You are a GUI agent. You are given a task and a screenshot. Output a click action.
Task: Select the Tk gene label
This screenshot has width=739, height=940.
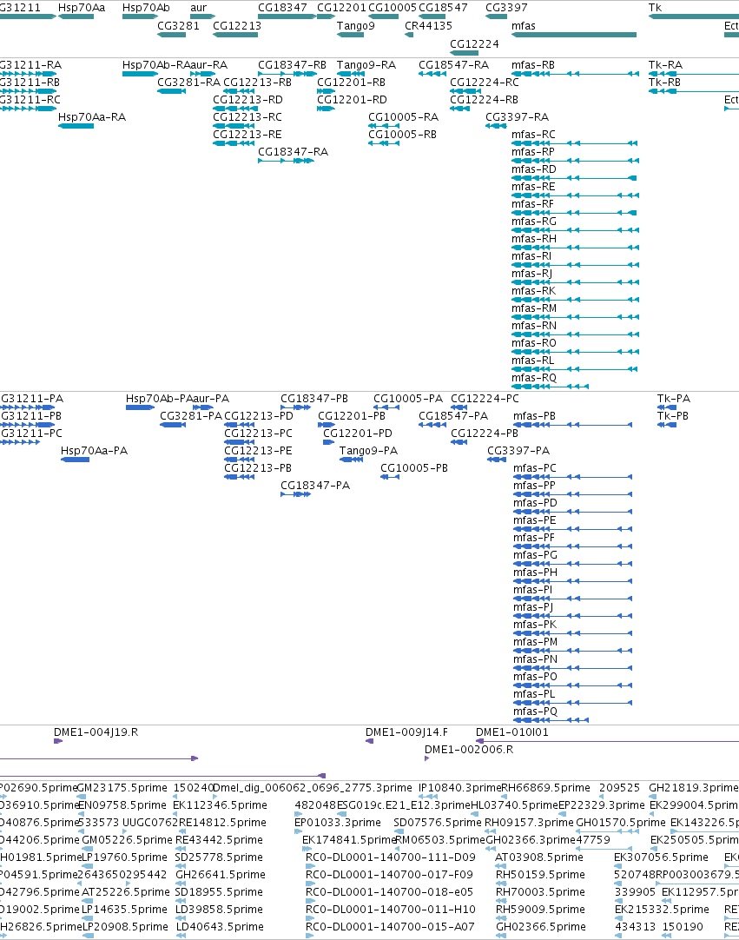(655, 8)
